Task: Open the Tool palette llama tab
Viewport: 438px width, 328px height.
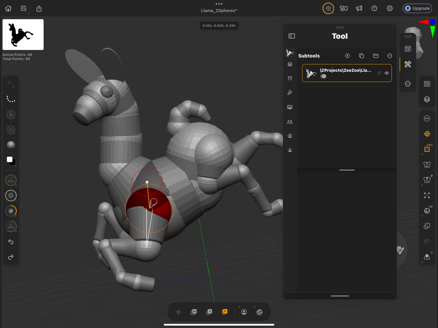Action: pyautogui.click(x=290, y=52)
